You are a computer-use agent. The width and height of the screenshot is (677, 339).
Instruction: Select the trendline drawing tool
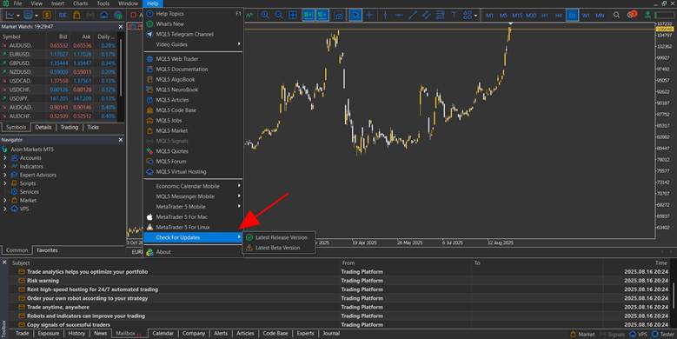413,15
